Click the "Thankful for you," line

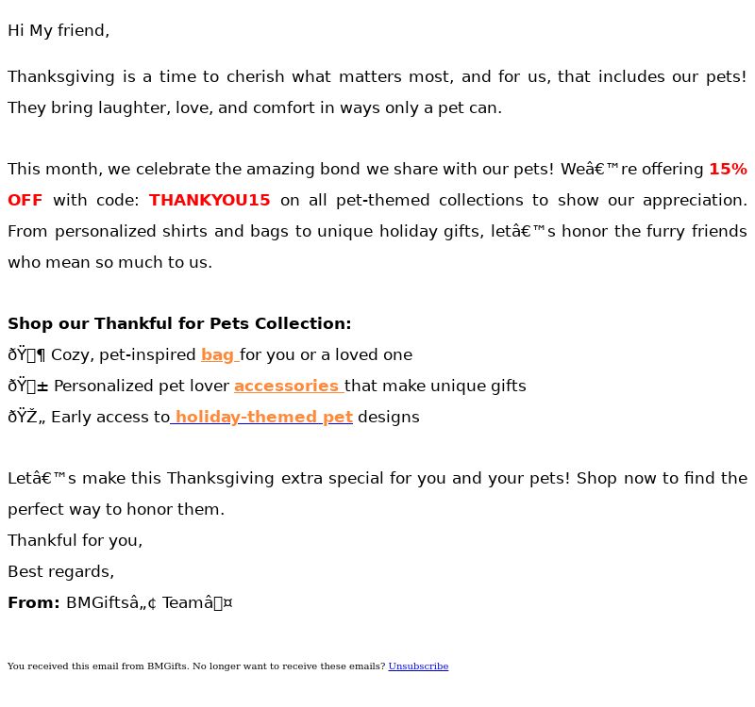pyautogui.click(x=75, y=540)
